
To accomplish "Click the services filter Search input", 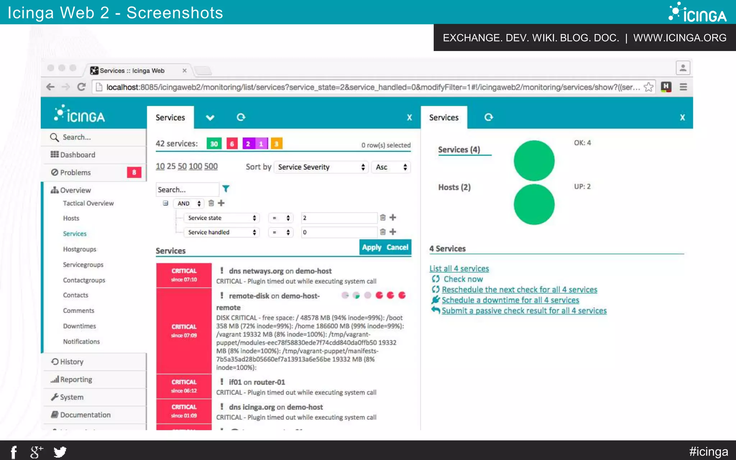I will [187, 189].
